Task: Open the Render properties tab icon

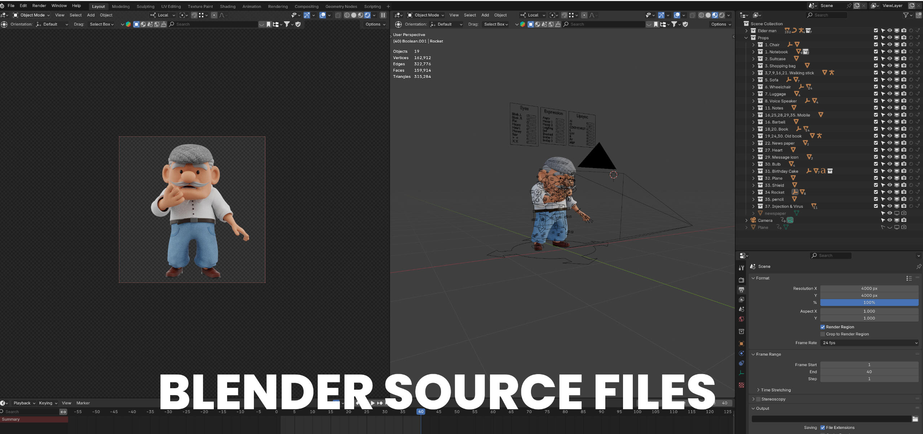Action: (x=741, y=280)
